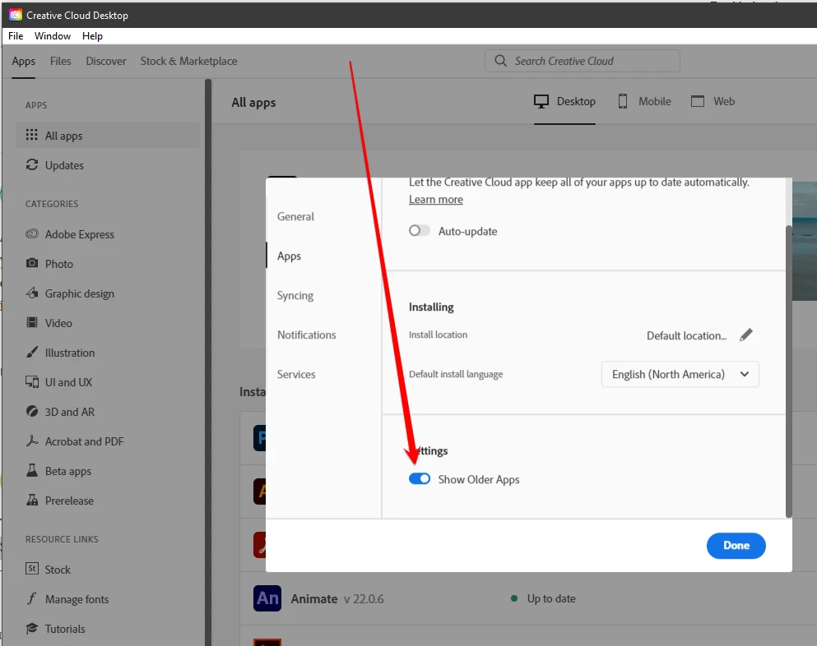Image resolution: width=817 pixels, height=646 pixels.
Task: Click the pencil icon to edit install location
Action: (x=746, y=335)
